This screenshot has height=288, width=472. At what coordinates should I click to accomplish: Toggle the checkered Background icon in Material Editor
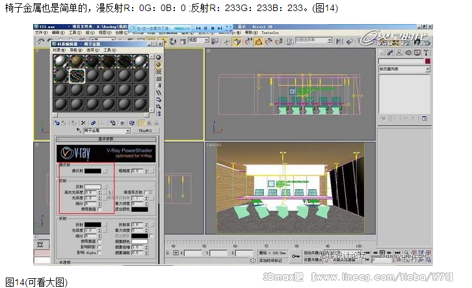pyautogui.click(x=159, y=72)
